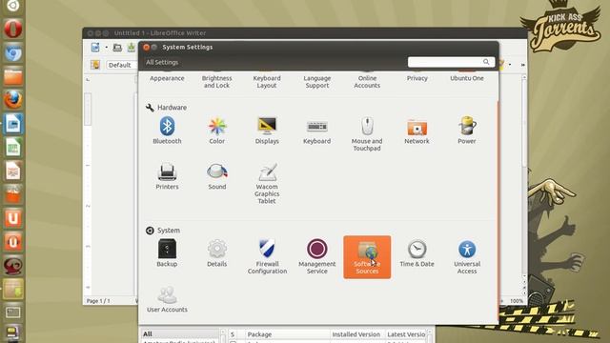This screenshot has width=610, height=343.
Task: Click the Hardware section header
Action: 167,108
